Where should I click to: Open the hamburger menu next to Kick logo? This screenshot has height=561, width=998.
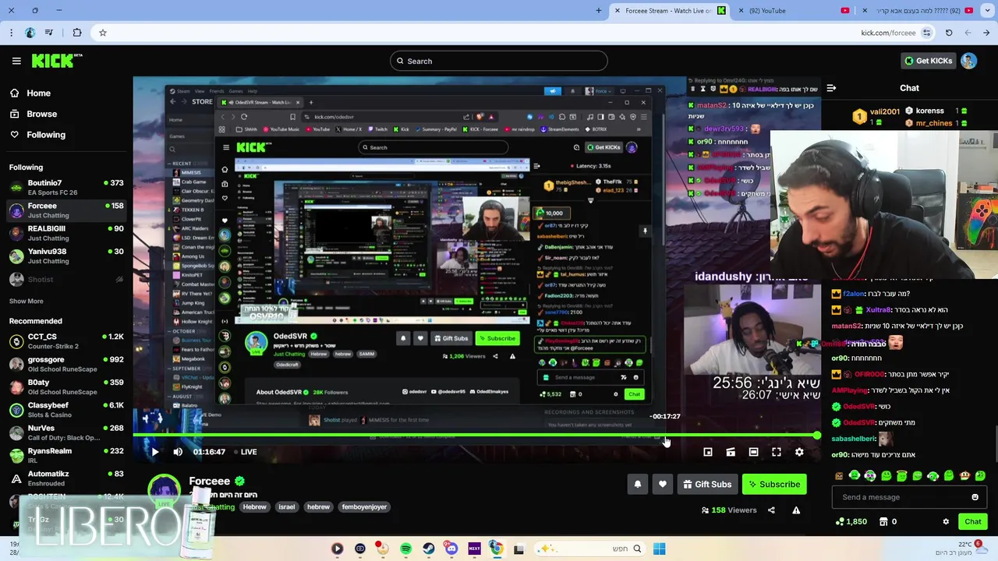click(x=16, y=61)
